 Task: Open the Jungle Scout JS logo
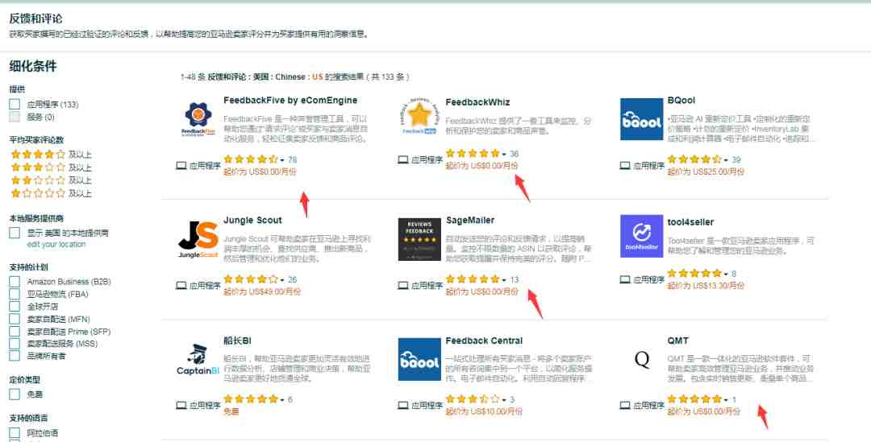pos(198,239)
